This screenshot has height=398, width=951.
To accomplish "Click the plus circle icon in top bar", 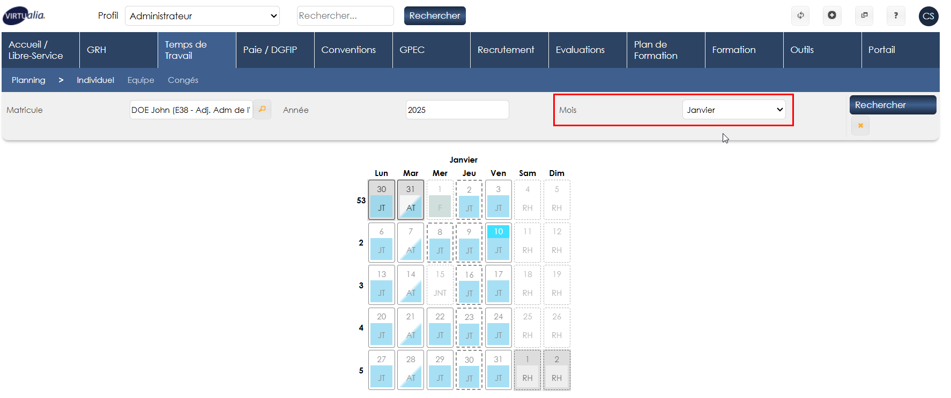I will 832,16.
